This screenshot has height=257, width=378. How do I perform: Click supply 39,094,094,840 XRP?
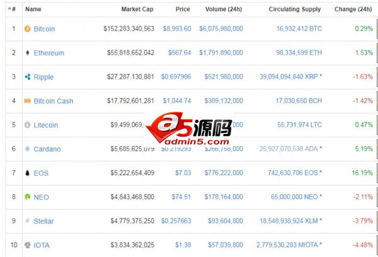click(x=289, y=77)
